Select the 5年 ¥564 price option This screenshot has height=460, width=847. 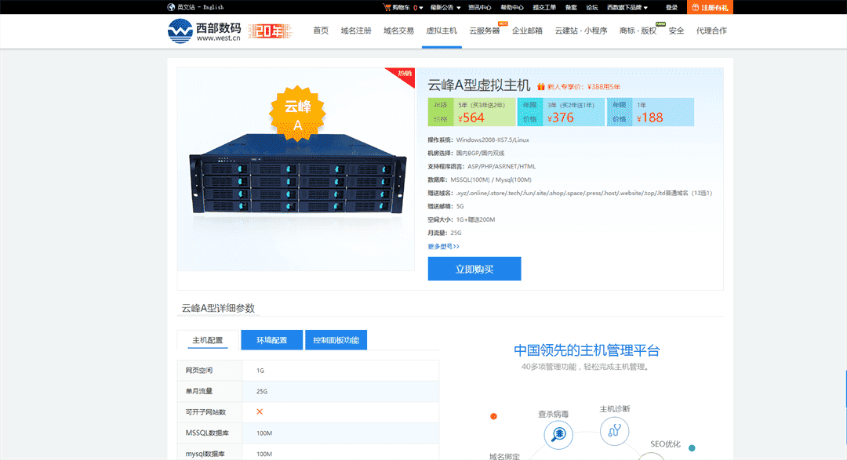click(x=471, y=112)
